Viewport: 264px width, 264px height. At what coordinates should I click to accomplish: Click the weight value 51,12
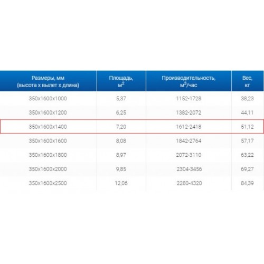coord(247,127)
